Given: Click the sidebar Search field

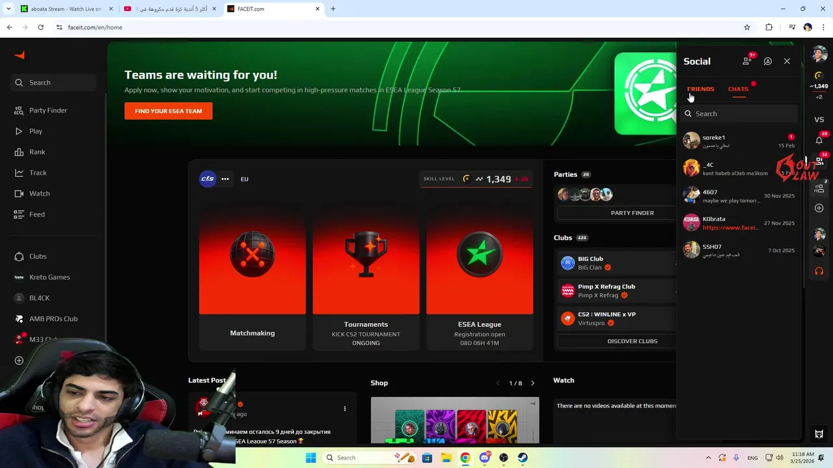Looking at the screenshot, I should 53,83.
